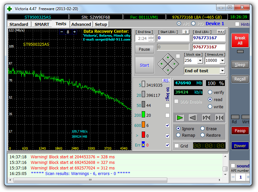Open the End of test dropdown
258x192 pixels.
pos(222,71)
